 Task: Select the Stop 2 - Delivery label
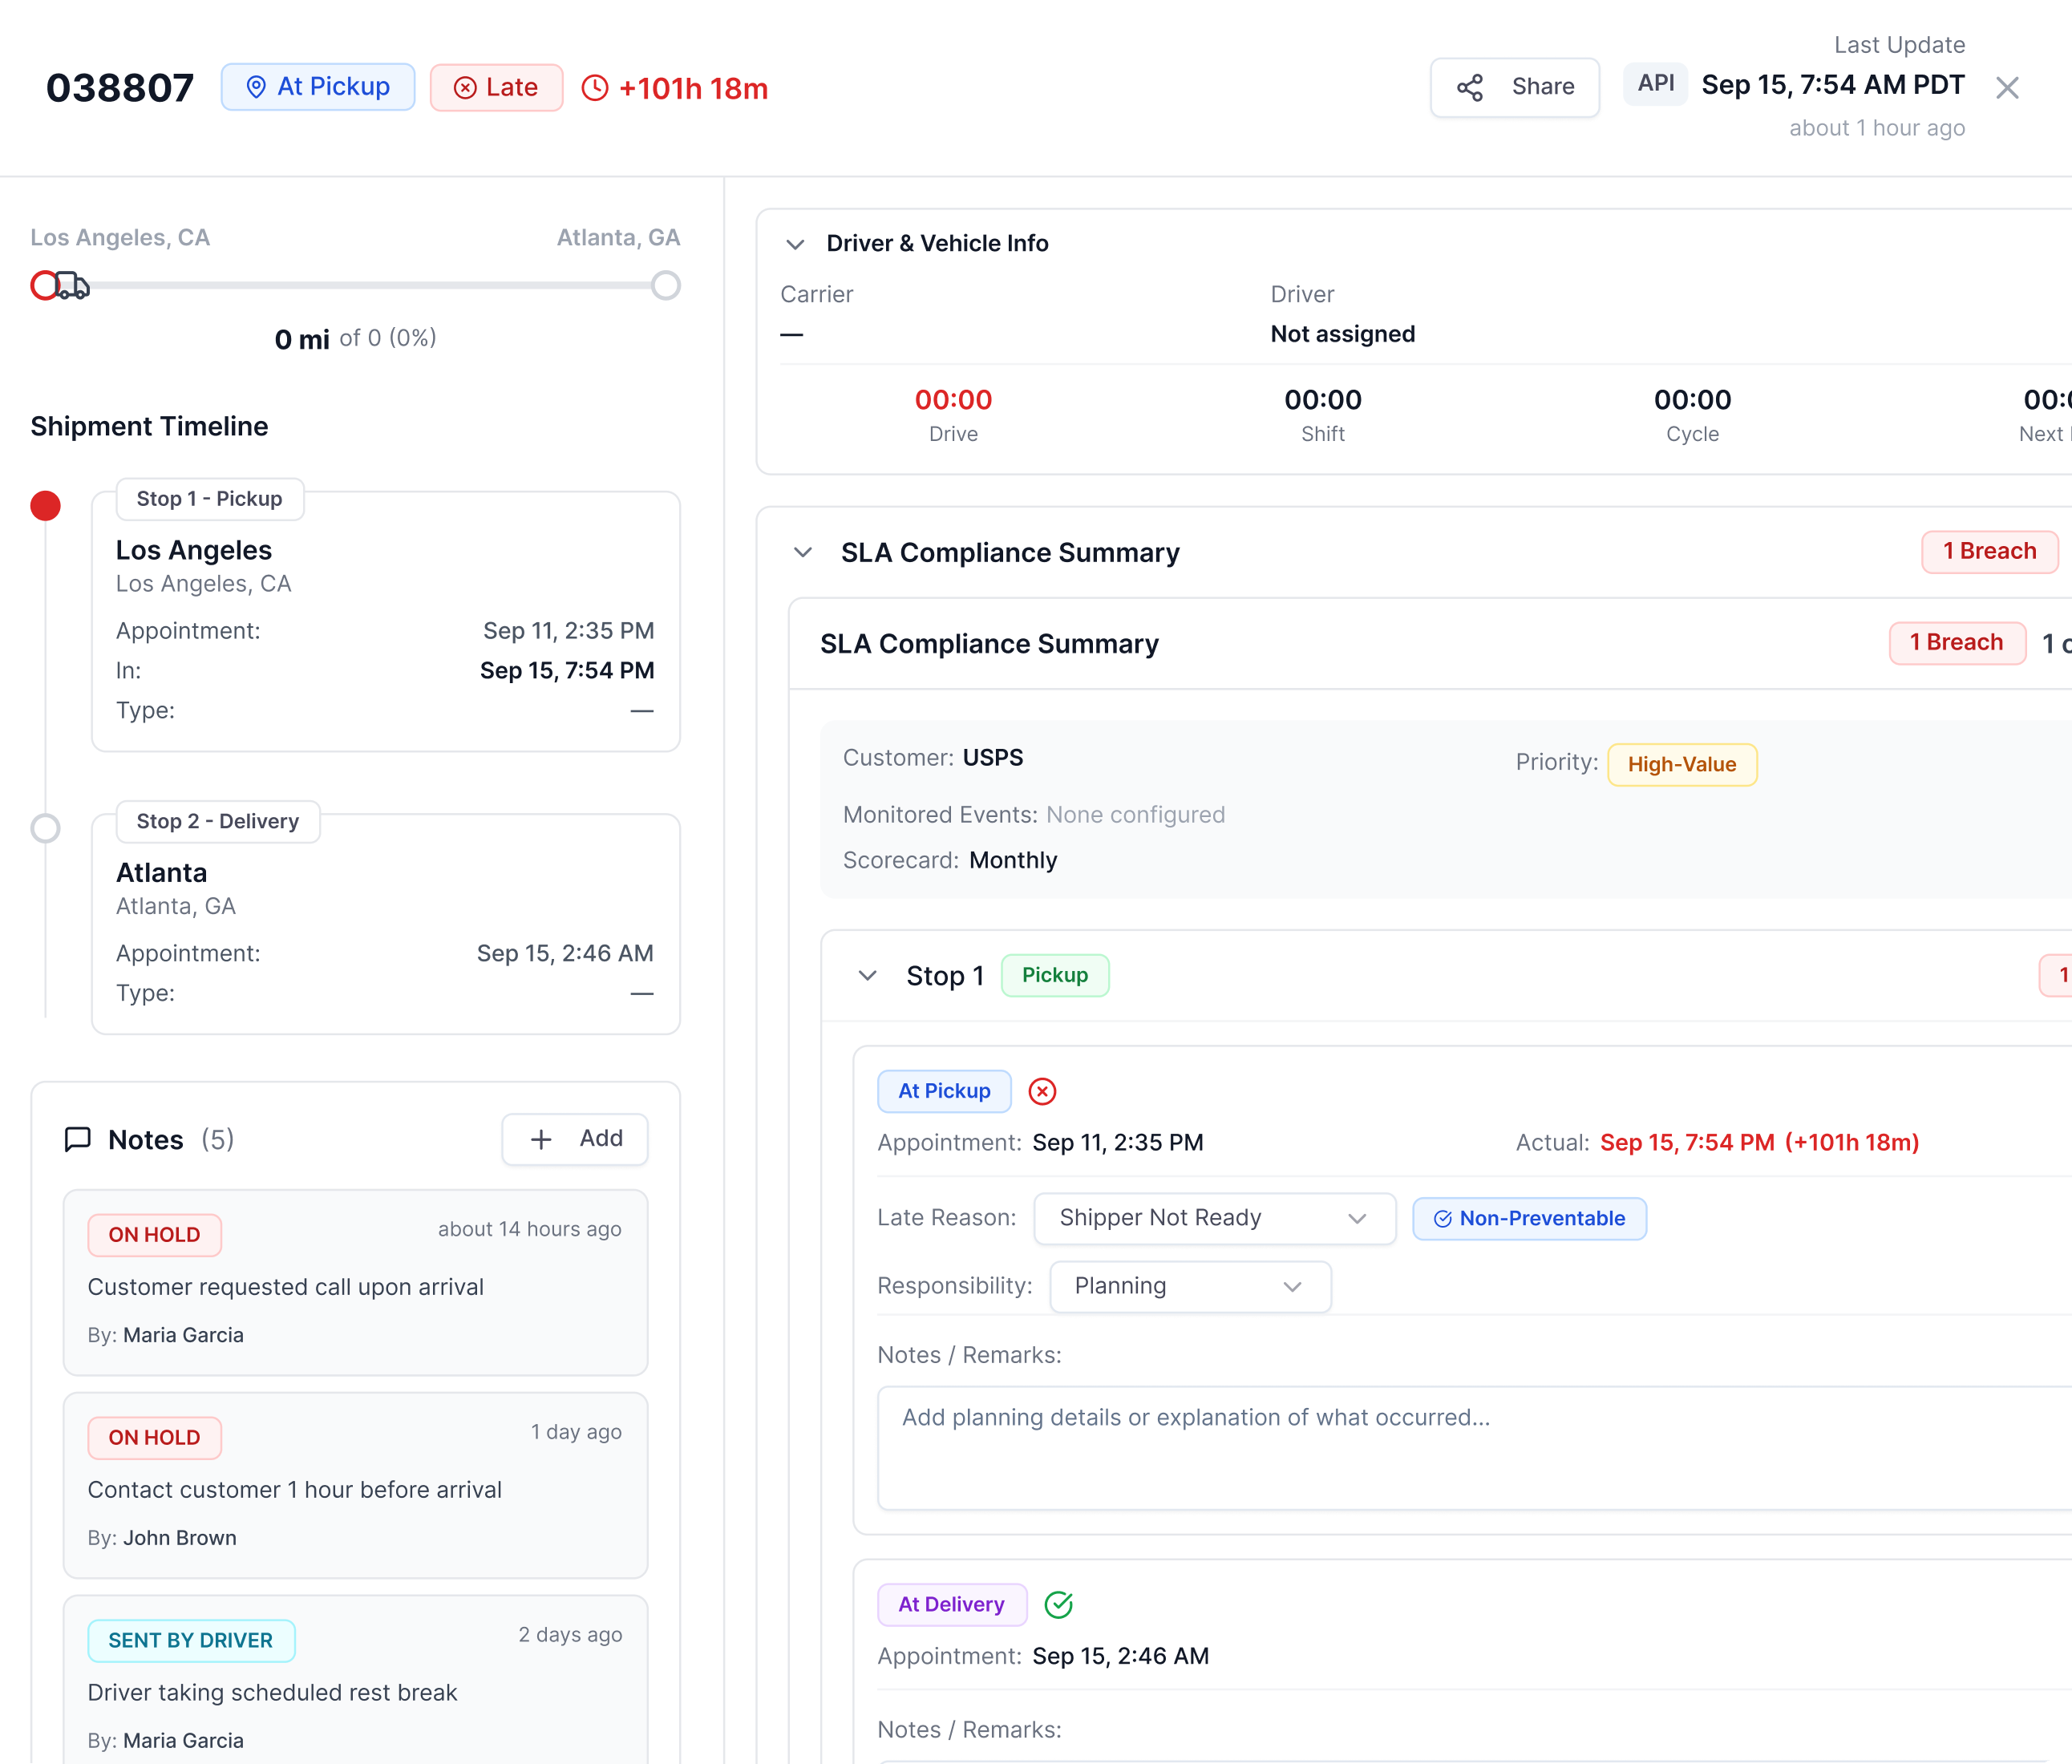217,821
